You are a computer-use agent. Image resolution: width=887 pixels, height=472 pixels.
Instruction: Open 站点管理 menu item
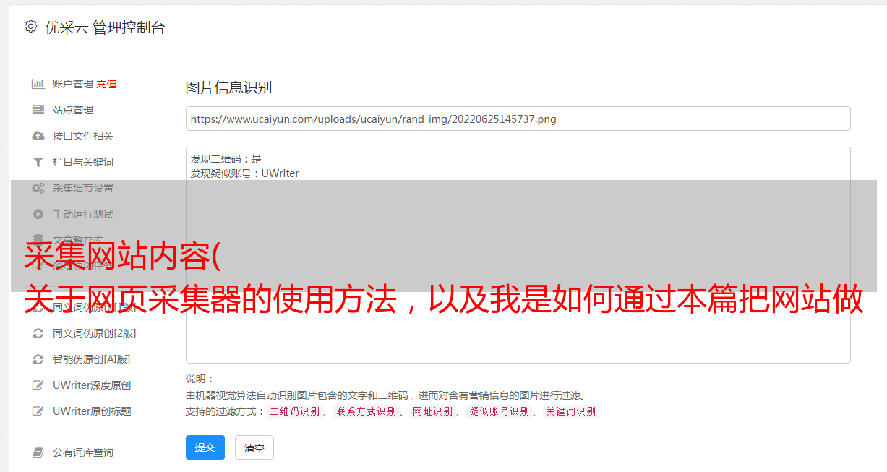73,110
